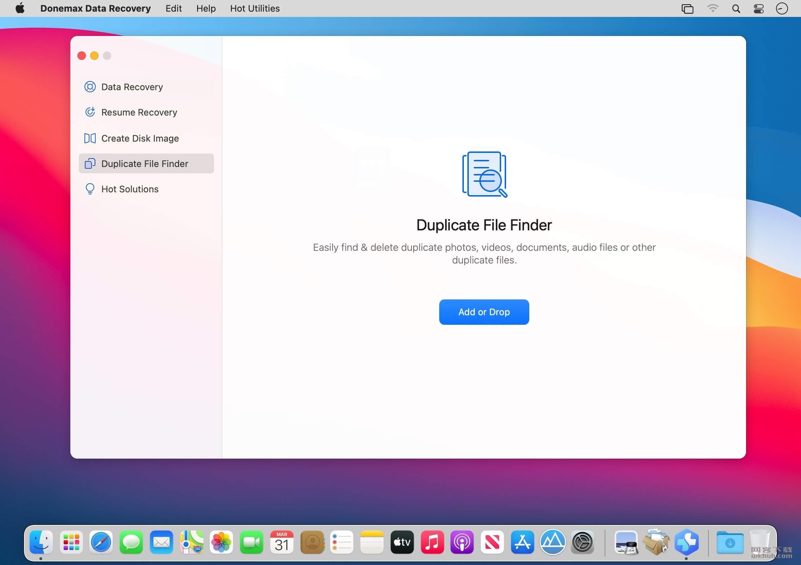Open the Trash in the Dock

[760, 542]
